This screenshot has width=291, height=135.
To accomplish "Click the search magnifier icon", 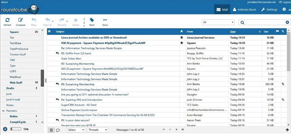I will pyautogui.click(x=242, y=23).
